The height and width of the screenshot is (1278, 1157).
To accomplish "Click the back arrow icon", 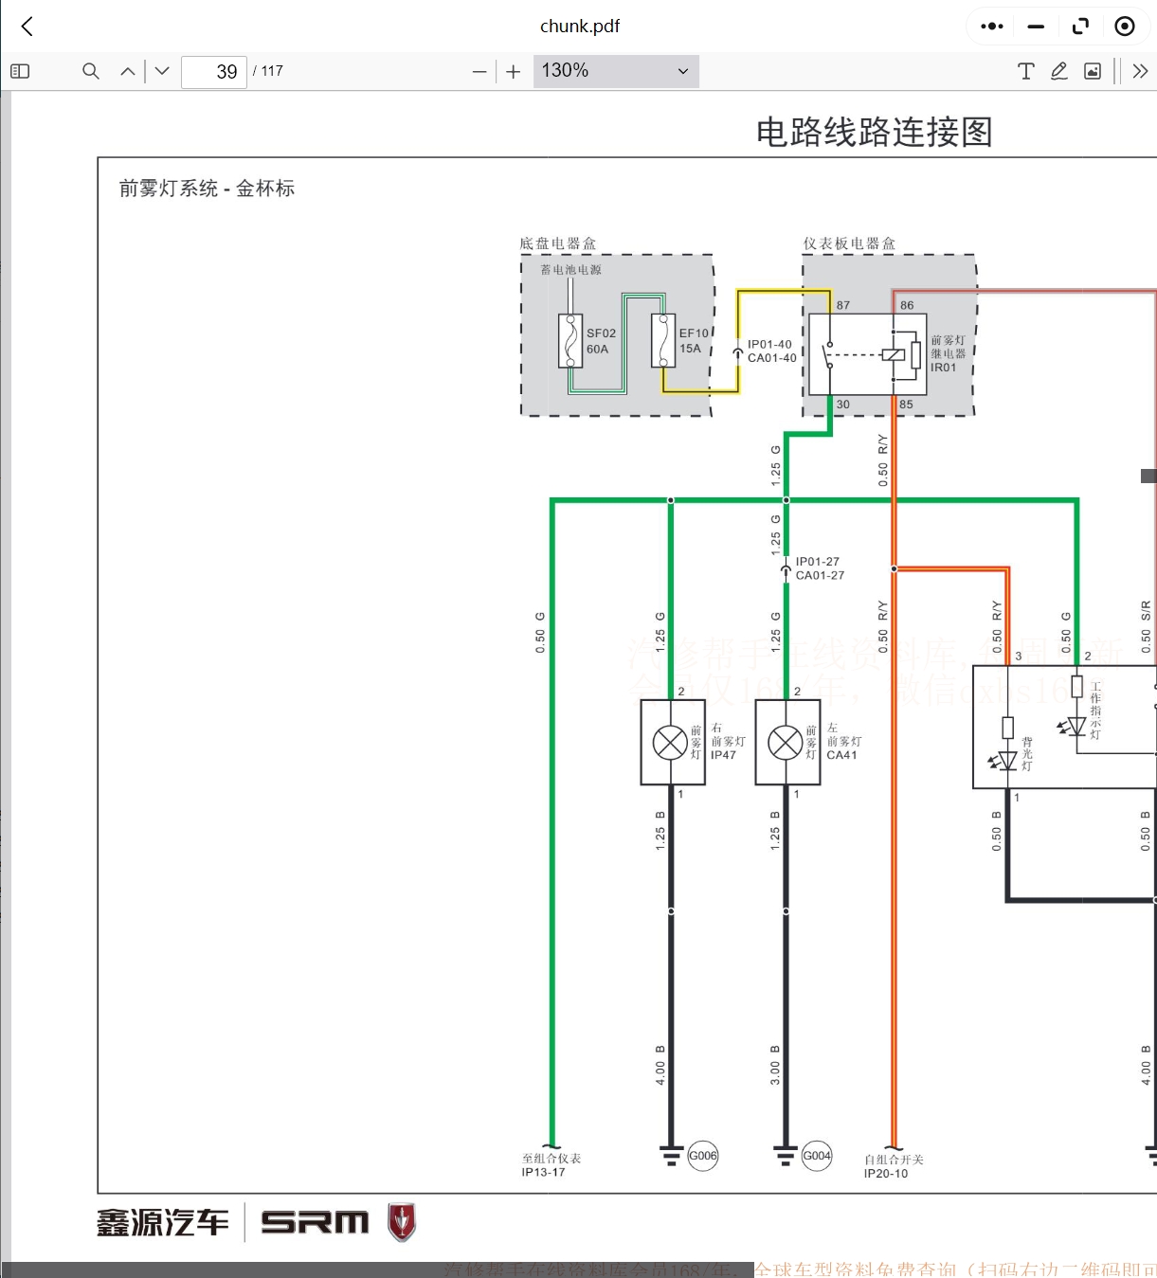I will pos(26,26).
